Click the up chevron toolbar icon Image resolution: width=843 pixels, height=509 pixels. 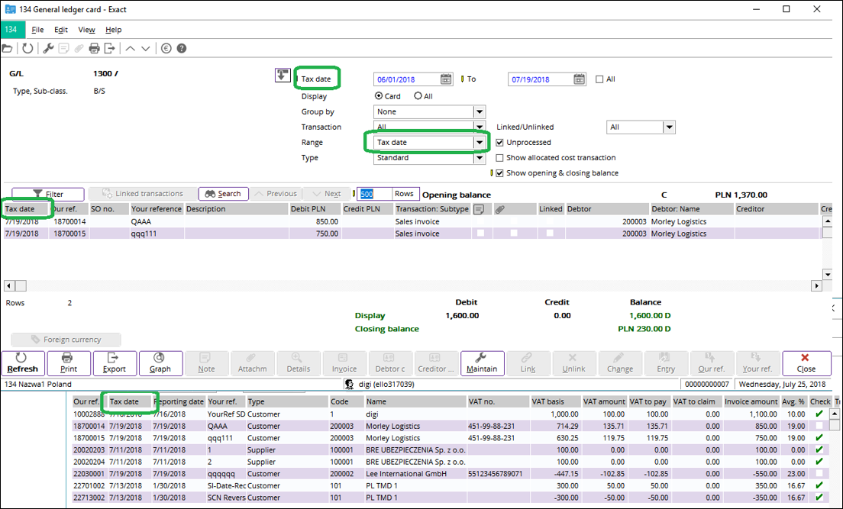pyautogui.click(x=130, y=48)
